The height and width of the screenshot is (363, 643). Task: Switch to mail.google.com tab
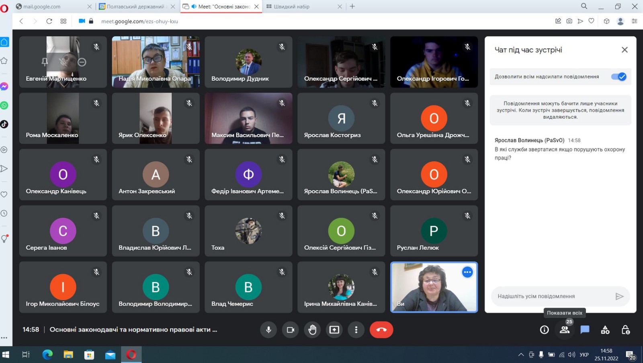tap(54, 6)
